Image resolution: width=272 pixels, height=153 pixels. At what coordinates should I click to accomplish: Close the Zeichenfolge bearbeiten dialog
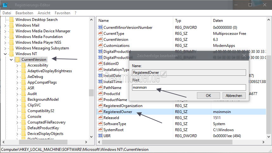tap(244, 55)
